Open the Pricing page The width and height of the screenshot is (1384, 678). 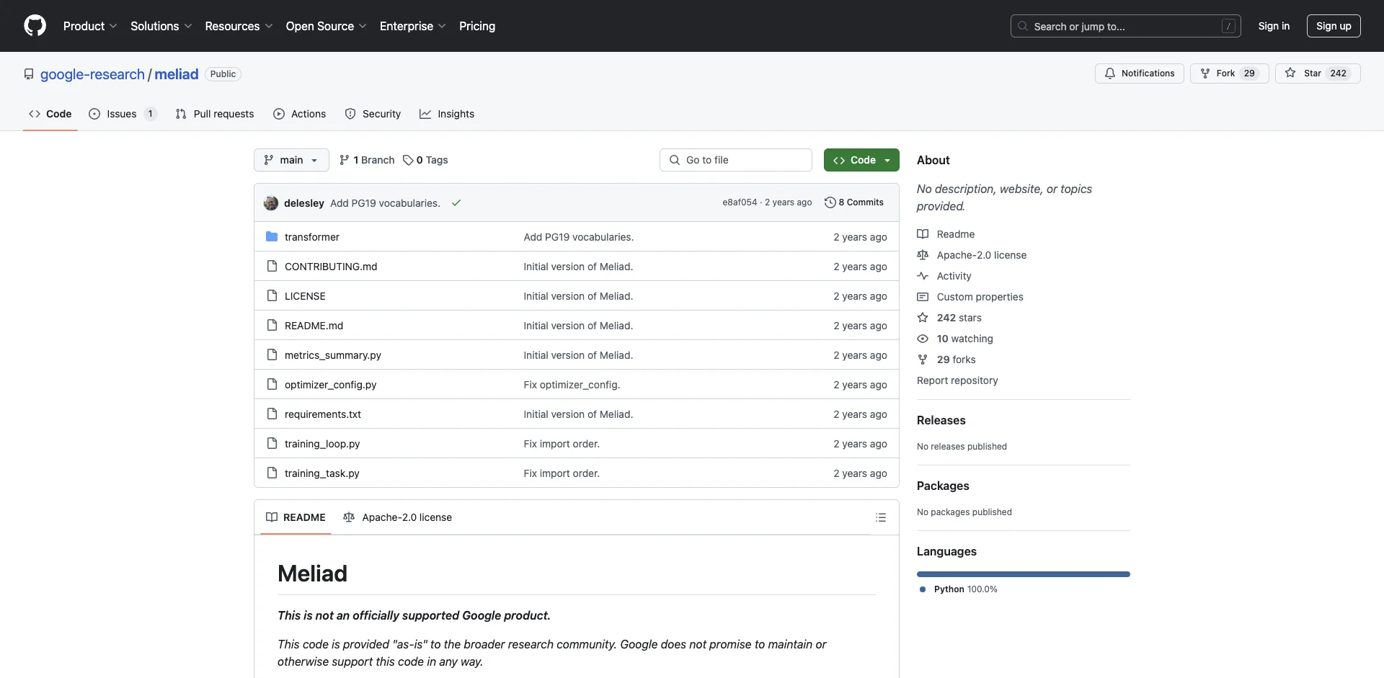tap(477, 26)
